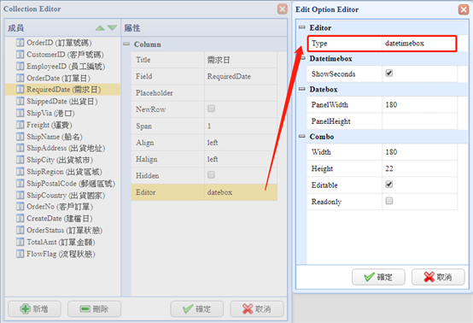Confirm with 確定 in Collection Editor
The height and width of the screenshot is (323, 473).
point(197,308)
